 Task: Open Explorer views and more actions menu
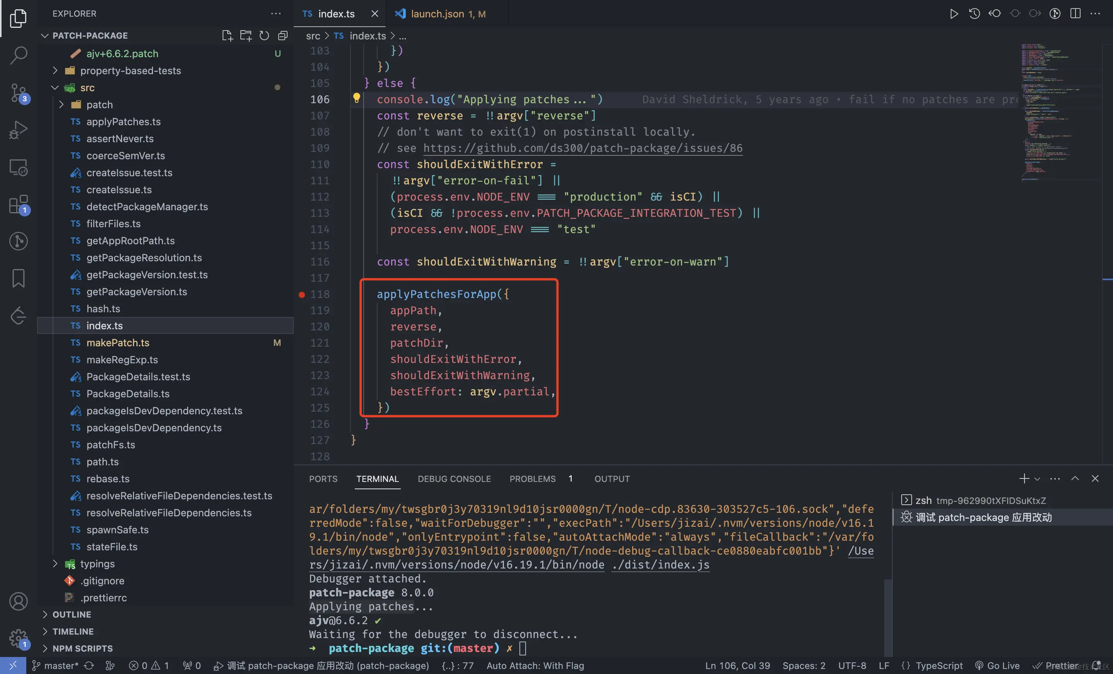[x=276, y=14]
